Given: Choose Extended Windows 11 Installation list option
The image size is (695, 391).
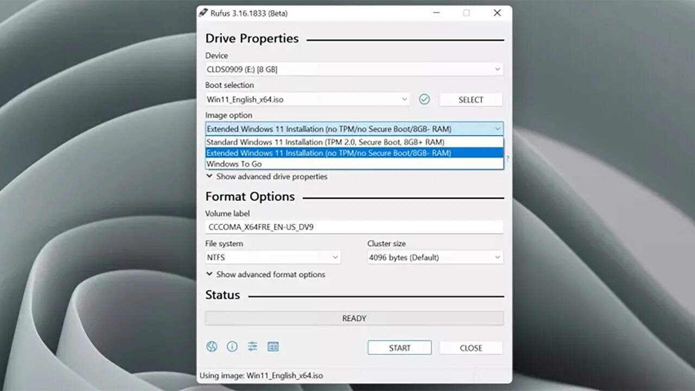Looking at the screenshot, I should coord(354,153).
